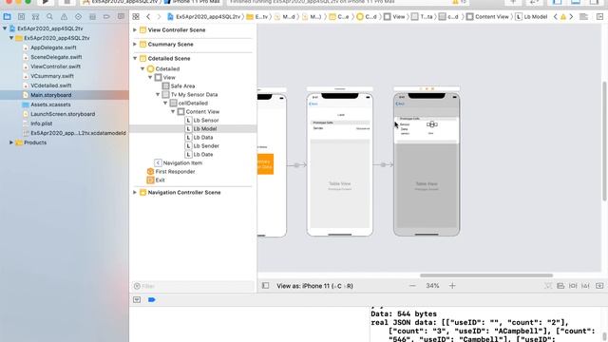Image resolution: width=608 pixels, height=342 pixels.
Task: Open the Report navigator icon
Action: click(x=121, y=17)
